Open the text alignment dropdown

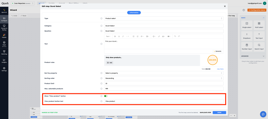[x=142, y=36]
